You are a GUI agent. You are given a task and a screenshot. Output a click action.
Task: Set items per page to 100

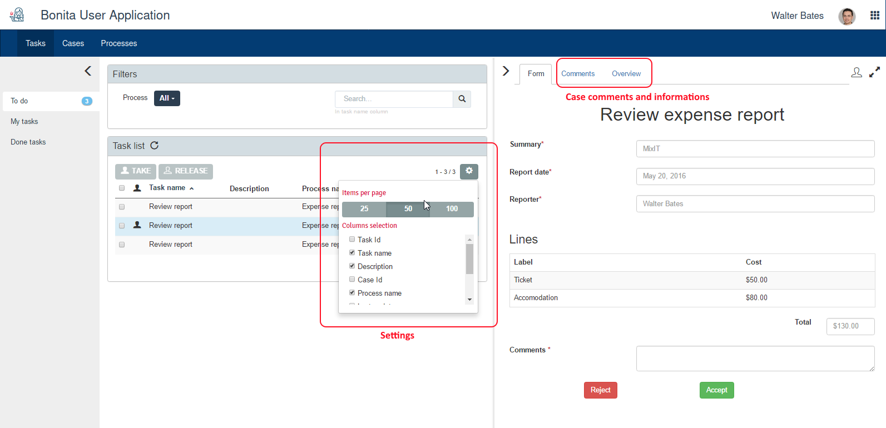452,209
